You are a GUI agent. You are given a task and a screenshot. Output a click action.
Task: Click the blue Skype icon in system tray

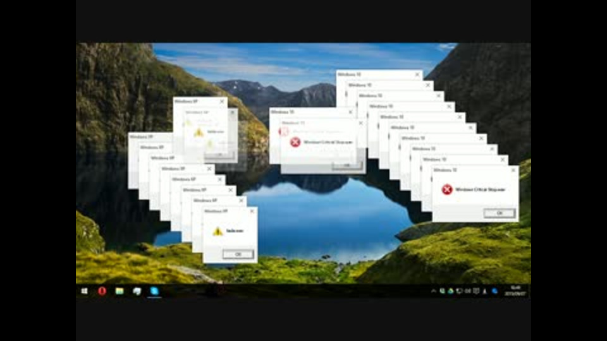[x=494, y=291]
